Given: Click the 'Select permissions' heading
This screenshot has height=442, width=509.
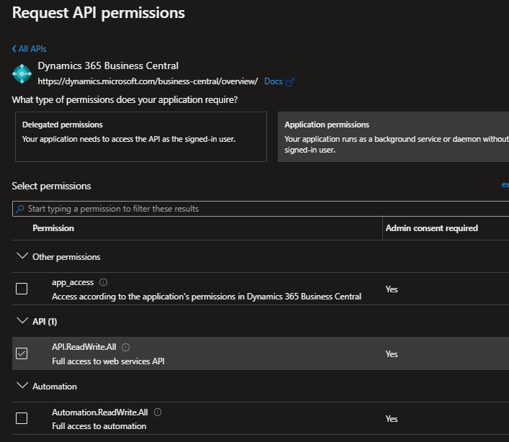Looking at the screenshot, I should tap(51, 186).
